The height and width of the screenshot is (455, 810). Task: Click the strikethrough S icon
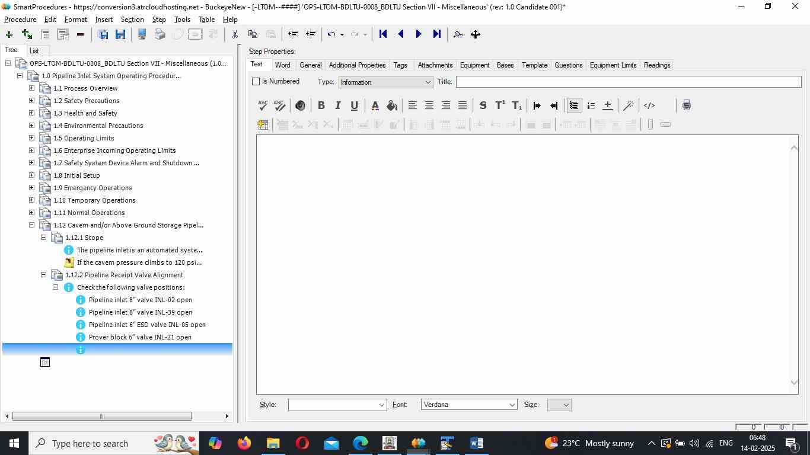point(483,105)
